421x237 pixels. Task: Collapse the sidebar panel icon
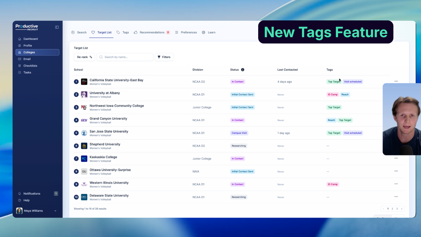click(57, 27)
